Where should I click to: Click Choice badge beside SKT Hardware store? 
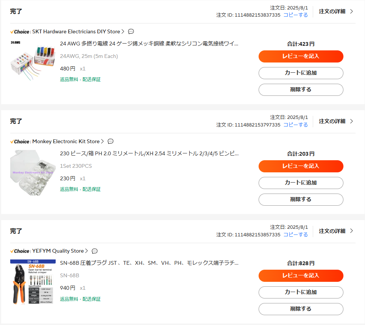20,31
